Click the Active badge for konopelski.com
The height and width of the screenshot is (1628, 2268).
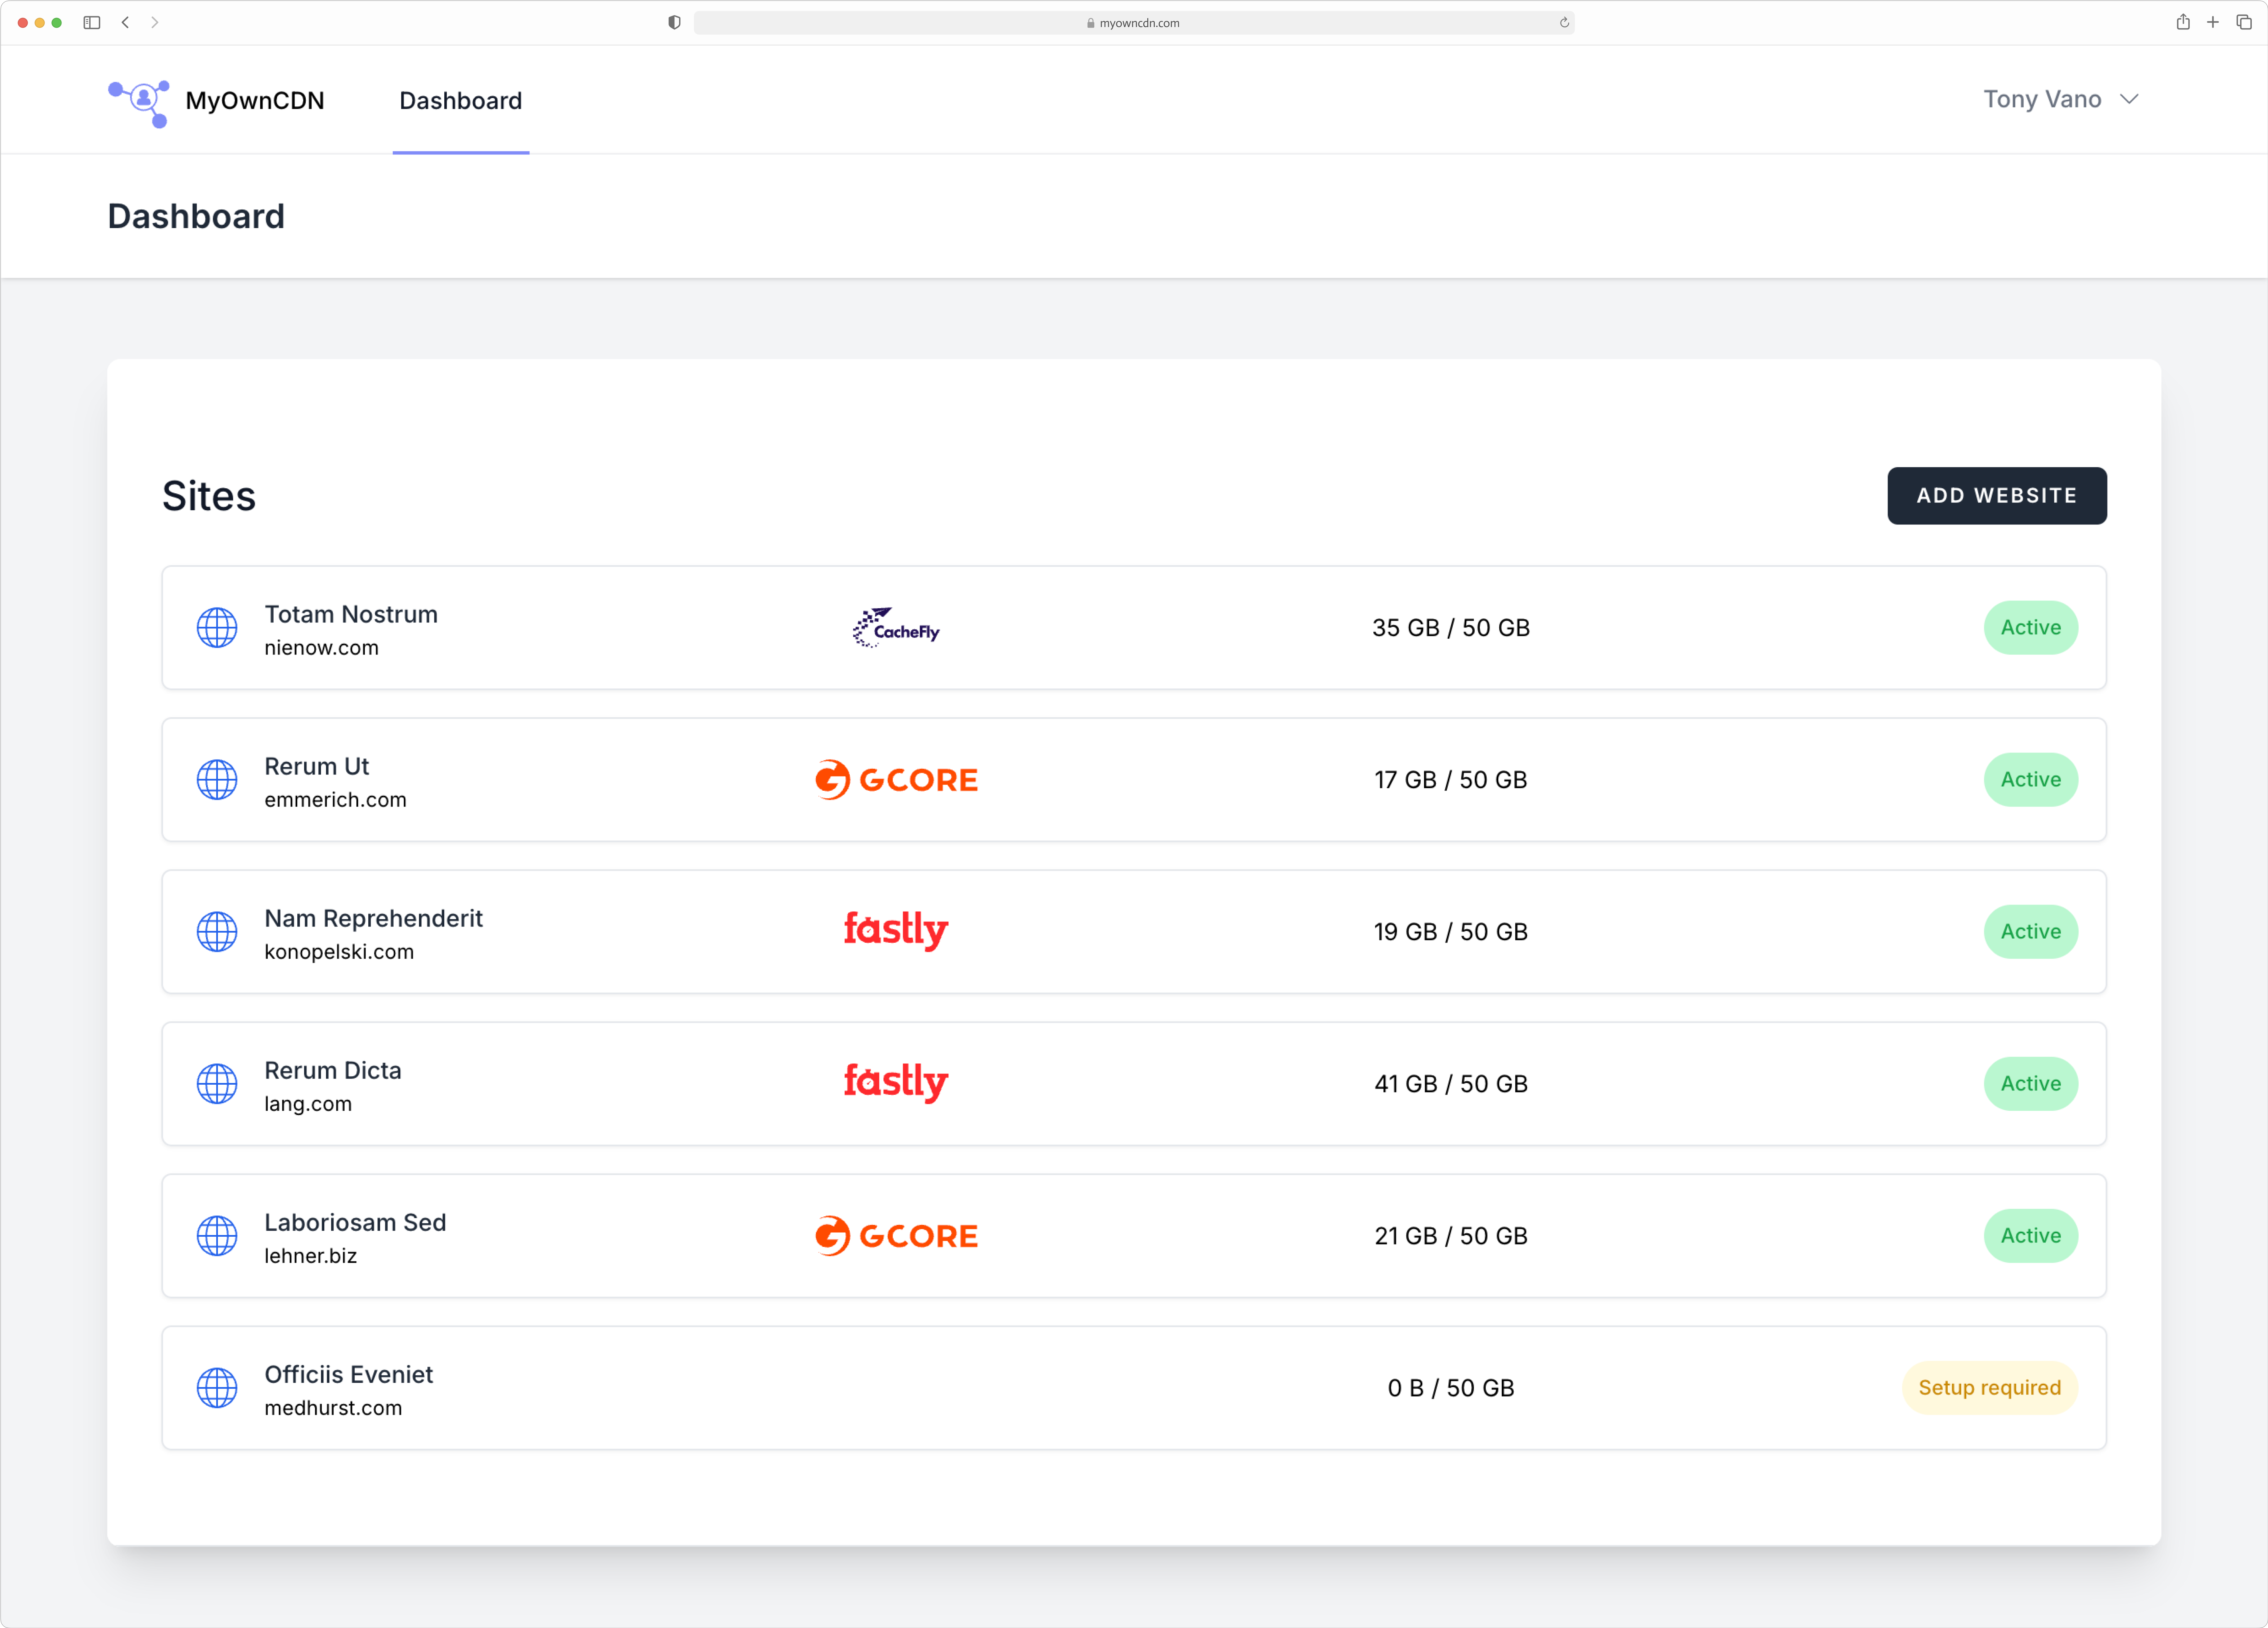2031,932
